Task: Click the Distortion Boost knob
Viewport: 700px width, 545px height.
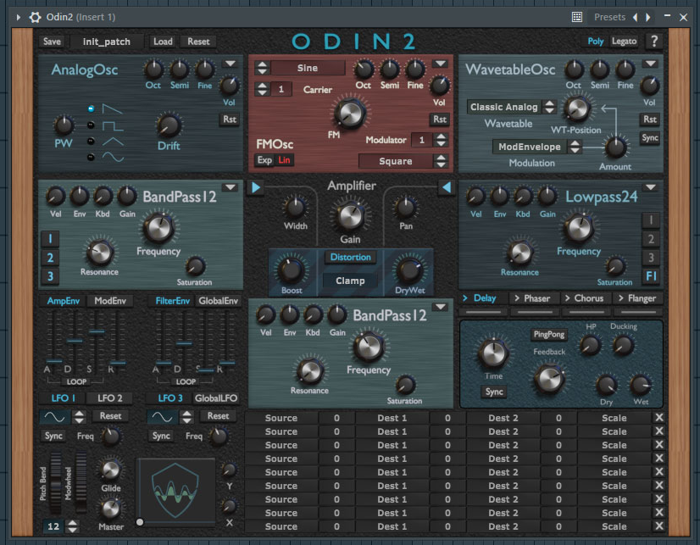Action: click(x=291, y=270)
